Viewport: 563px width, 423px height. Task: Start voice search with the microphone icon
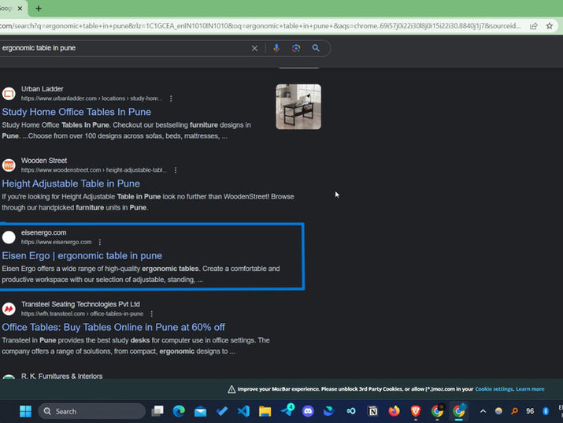click(276, 48)
